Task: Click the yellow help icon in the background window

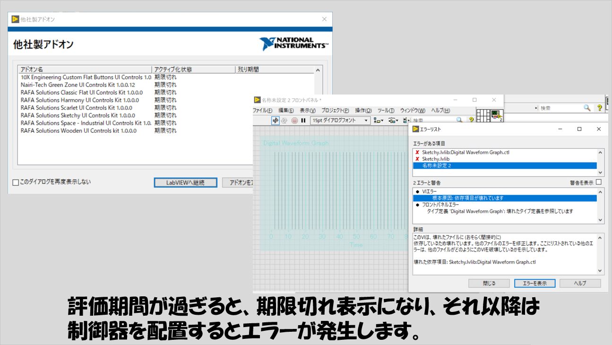Action: click(600, 108)
